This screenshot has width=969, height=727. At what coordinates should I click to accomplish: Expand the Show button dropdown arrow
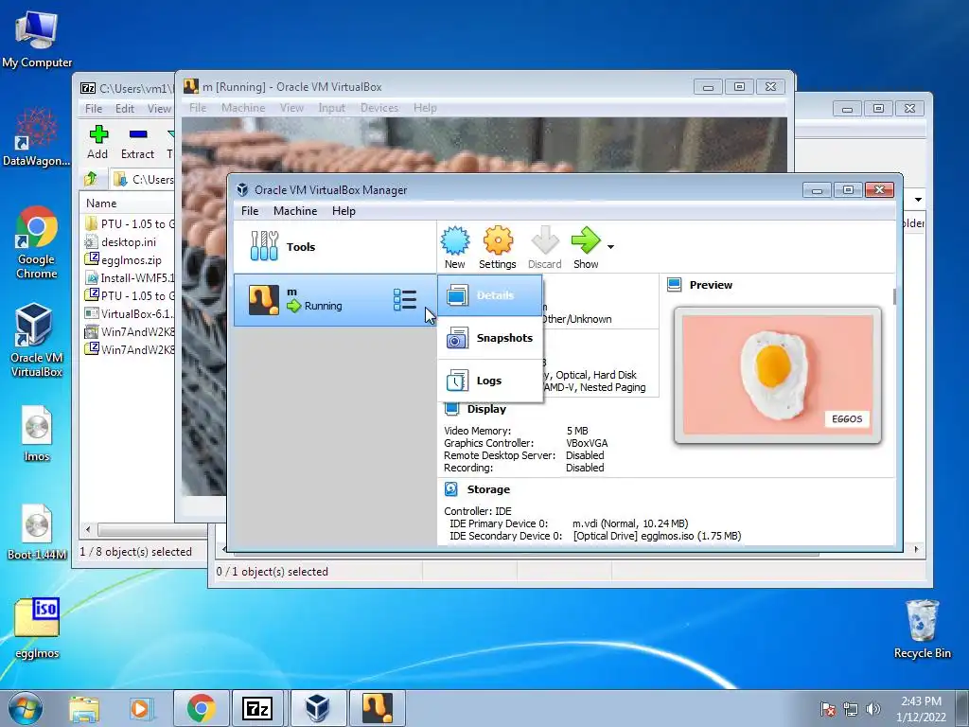(610, 247)
